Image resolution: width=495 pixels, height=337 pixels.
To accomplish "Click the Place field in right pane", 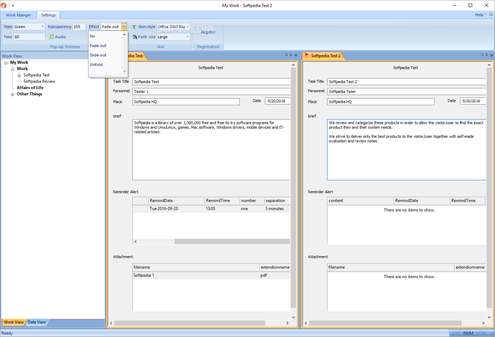I will click(381, 102).
